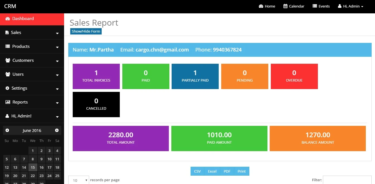Select June 15 in the calendar widget
This screenshot has width=375, height=184.
click(x=33, y=167)
